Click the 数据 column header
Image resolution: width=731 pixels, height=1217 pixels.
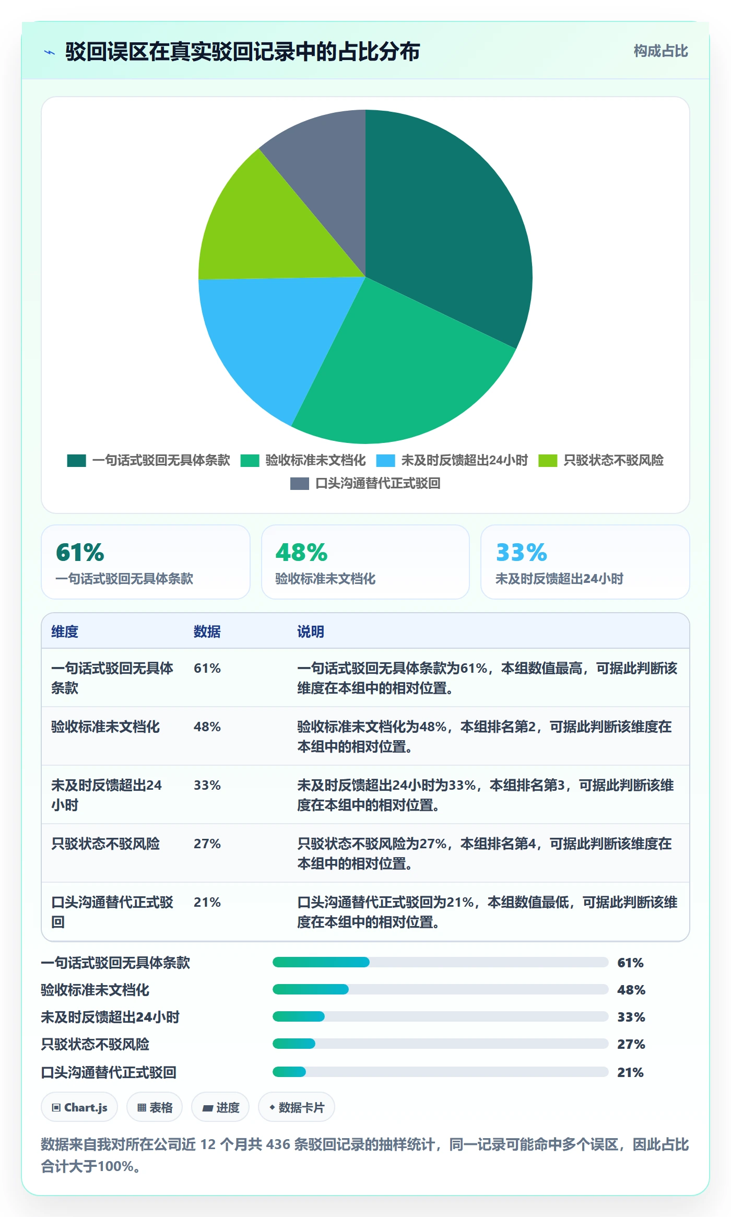tap(207, 632)
